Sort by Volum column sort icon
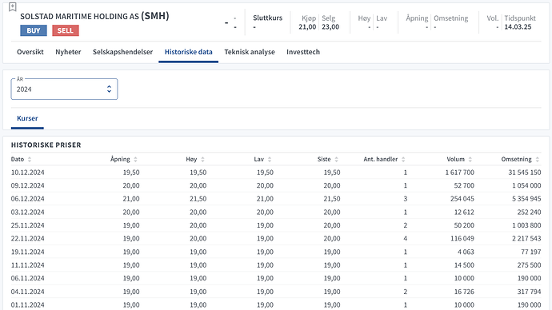 [x=470, y=159]
